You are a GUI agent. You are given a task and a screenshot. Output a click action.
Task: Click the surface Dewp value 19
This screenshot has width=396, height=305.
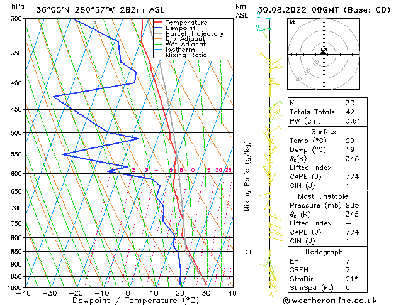tap(350, 150)
